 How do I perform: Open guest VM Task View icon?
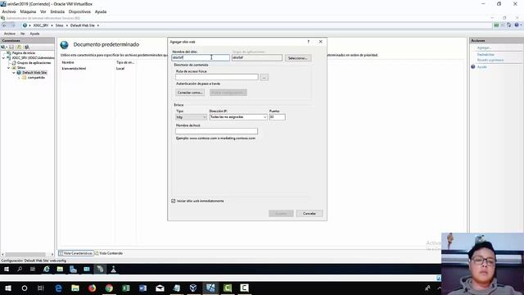click(x=33, y=270)
